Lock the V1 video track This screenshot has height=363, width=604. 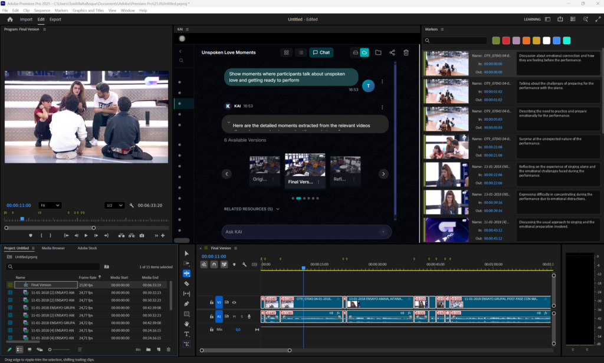click(212, 302)
